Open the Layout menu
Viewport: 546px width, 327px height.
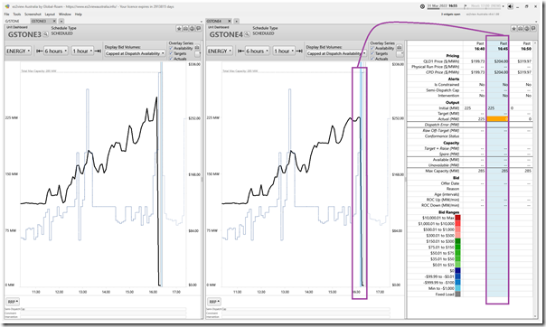pyautogui.click(x=50, y=14)
